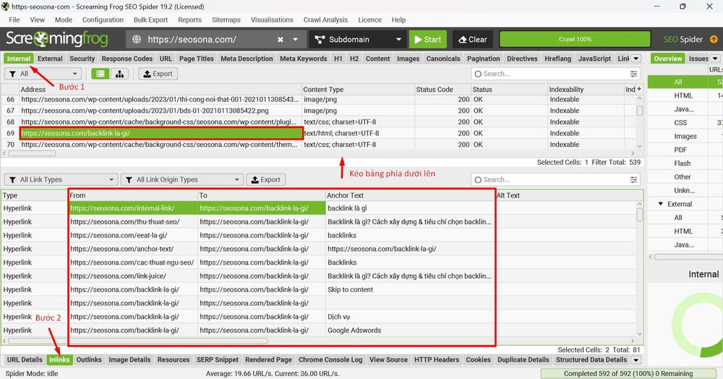Collapse the External tree section
The width and height of the screenshot is (723, 379).
660,204
